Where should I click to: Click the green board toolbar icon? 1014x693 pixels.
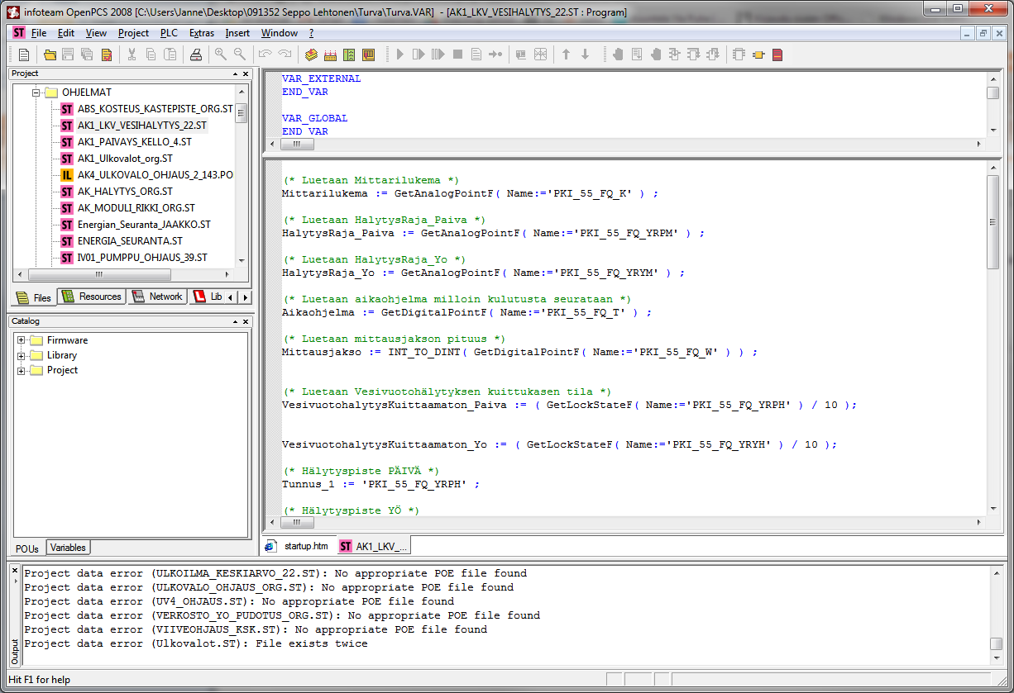click(349, 55)
